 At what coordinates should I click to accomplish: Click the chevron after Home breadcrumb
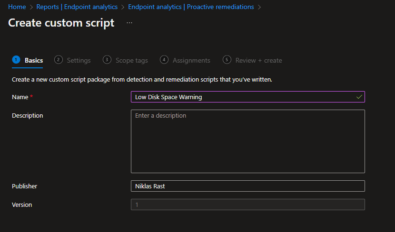point(31,7)
